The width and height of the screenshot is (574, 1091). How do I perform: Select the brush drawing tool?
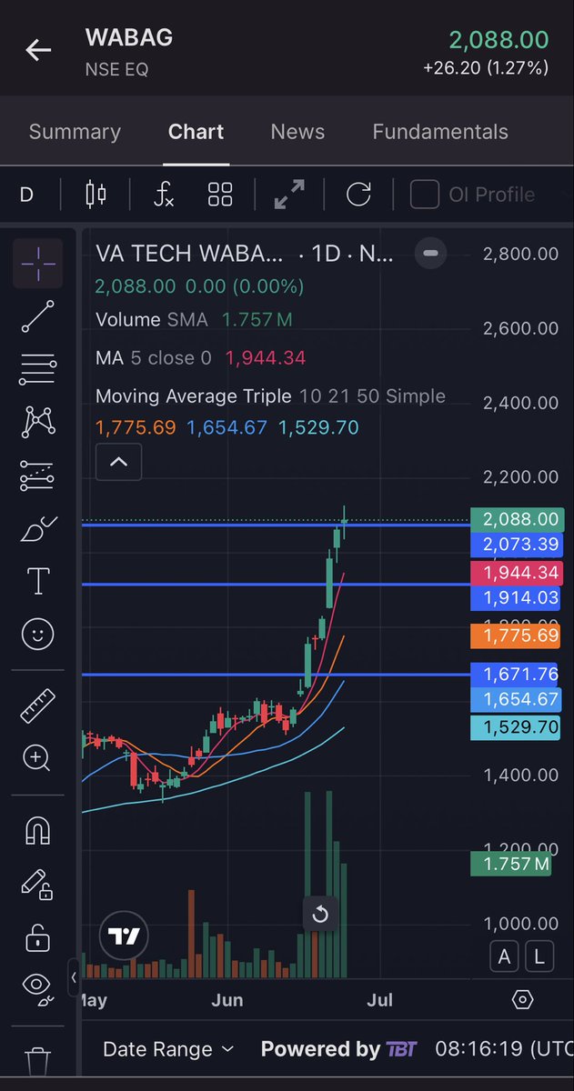coord(38,527)
